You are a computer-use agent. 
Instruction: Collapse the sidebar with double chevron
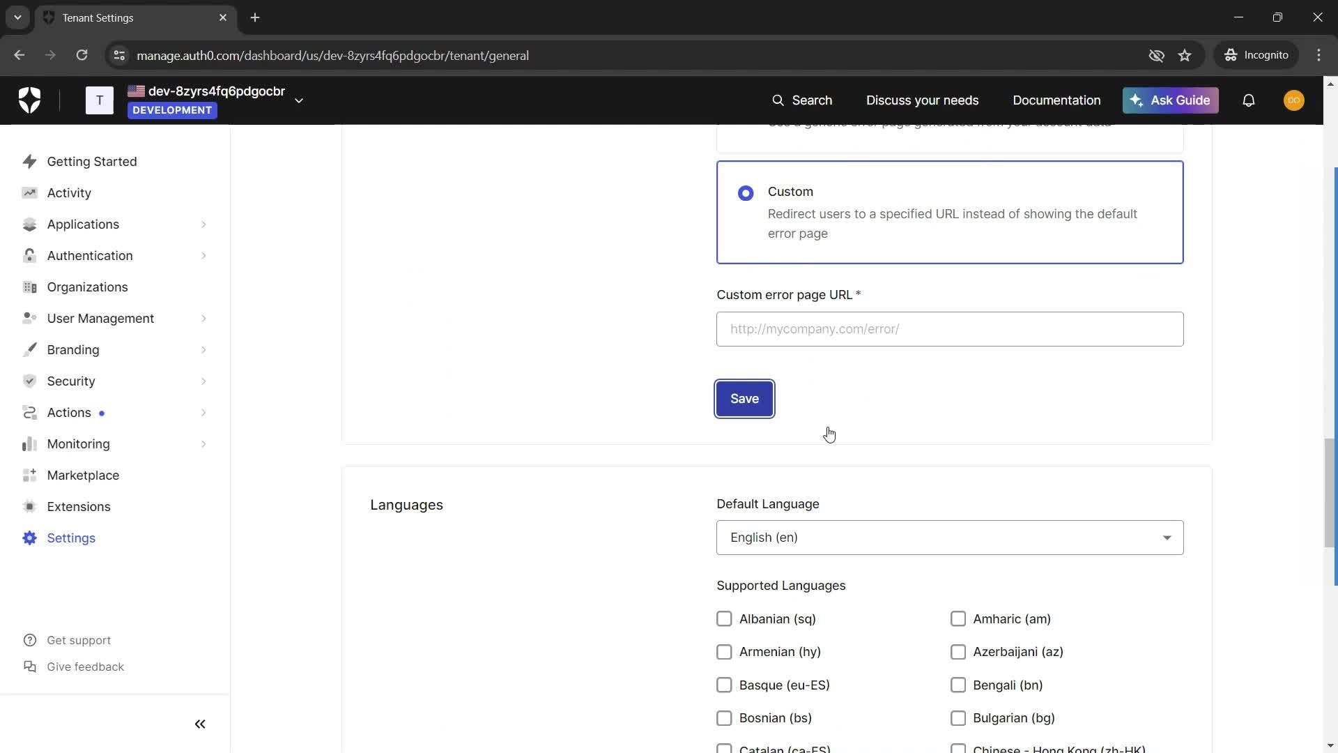[x=200, y=724]
